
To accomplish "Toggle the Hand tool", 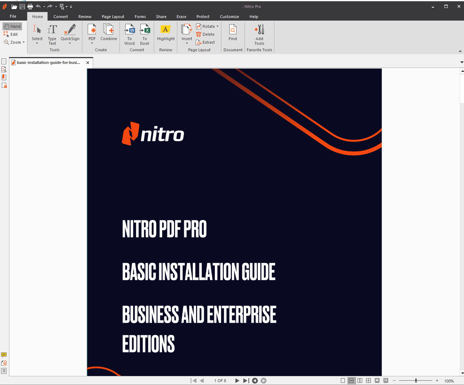I will point(12,26).
